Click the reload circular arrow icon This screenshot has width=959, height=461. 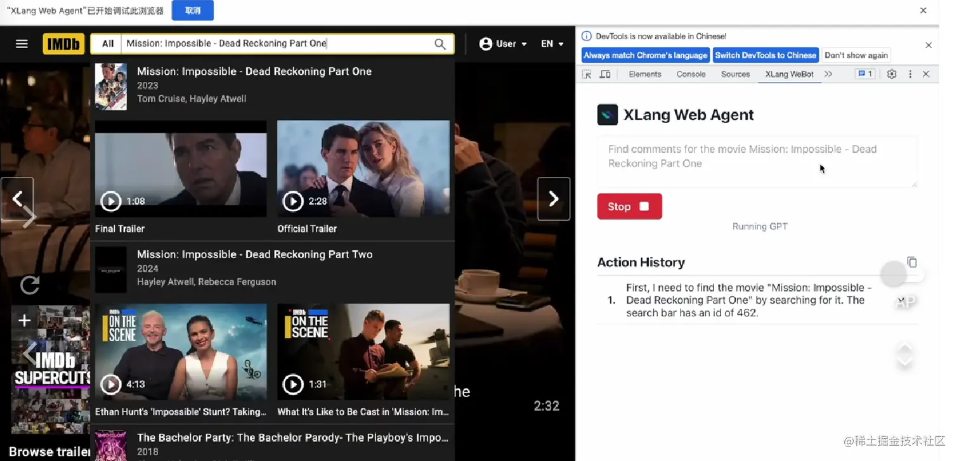point(30,285)
